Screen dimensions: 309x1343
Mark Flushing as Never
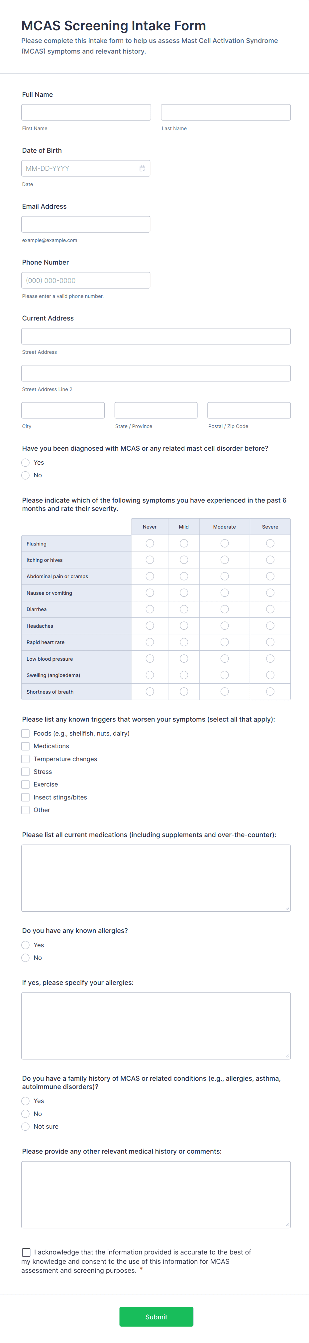[150, 543]
